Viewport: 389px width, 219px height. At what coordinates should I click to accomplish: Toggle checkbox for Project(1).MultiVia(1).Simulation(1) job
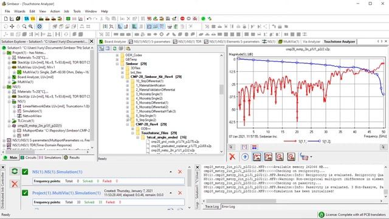(25, 193)
